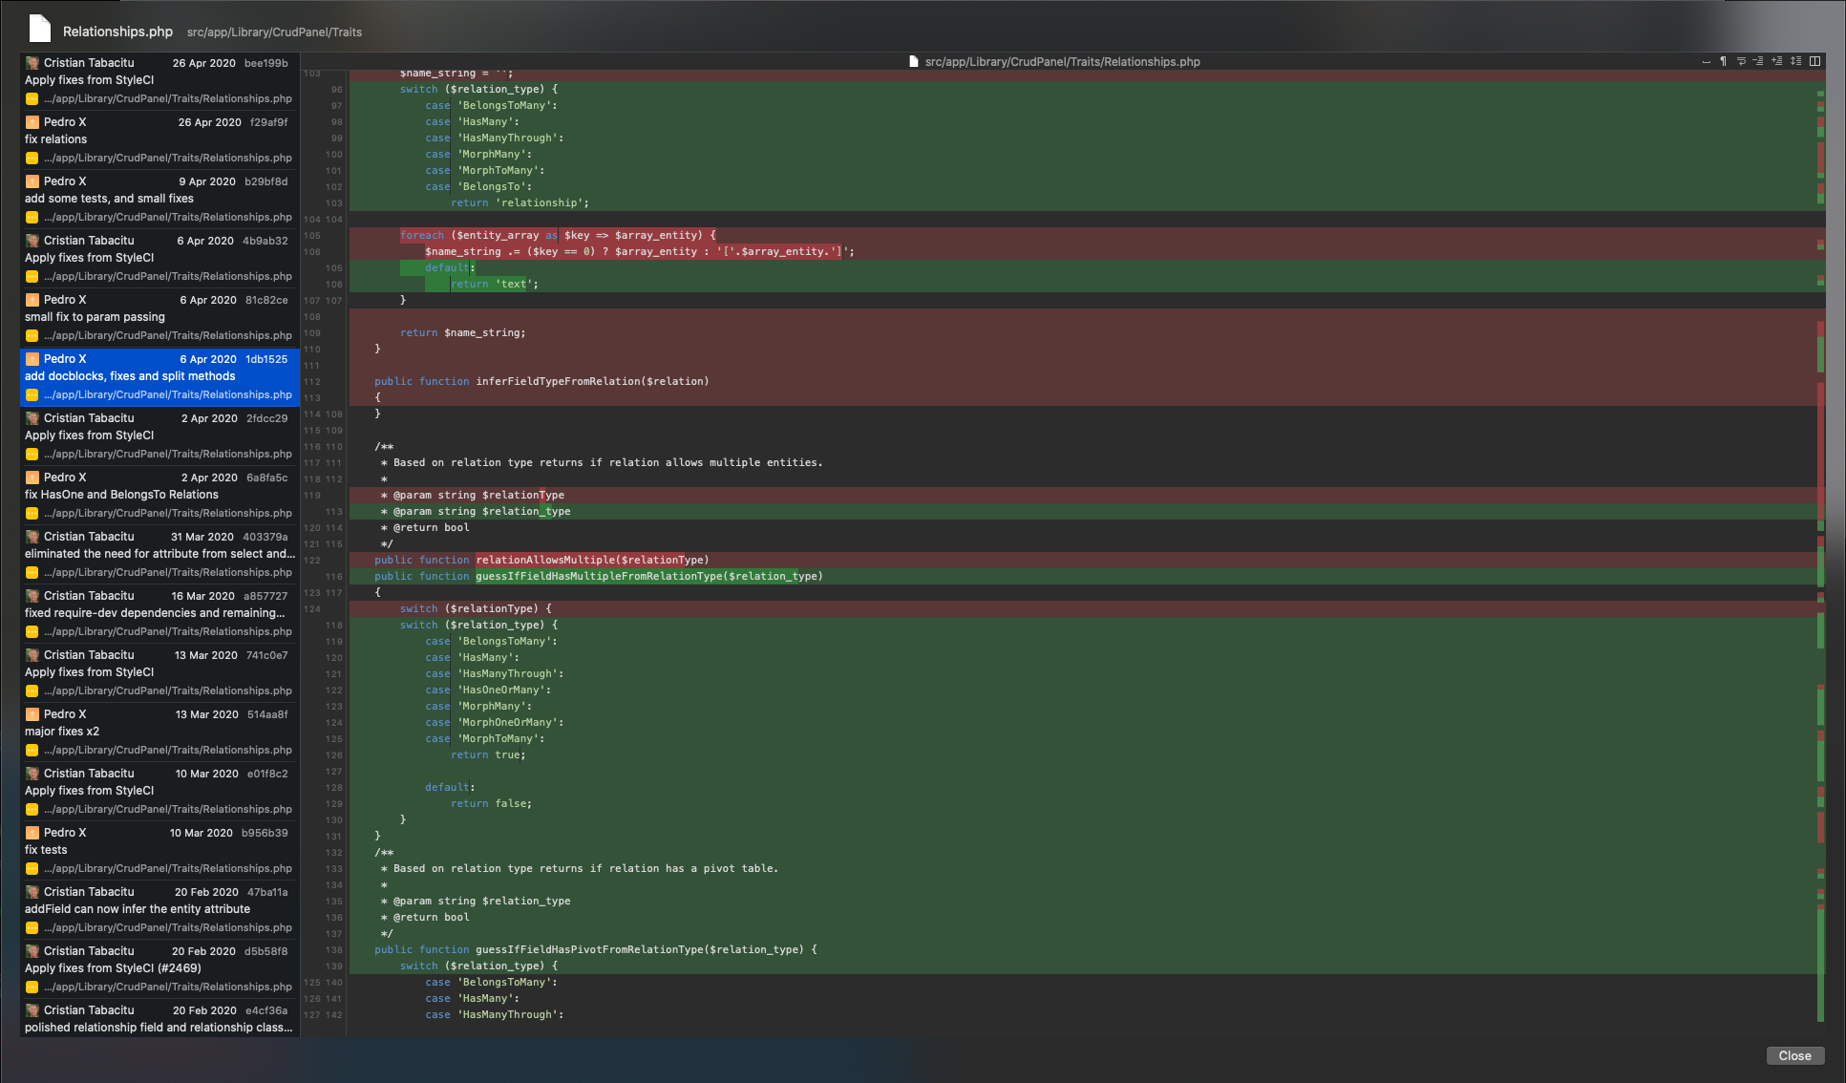Select the major fixes x2 commit
Screen dimensions: 1846x1083
pos(60,731)
